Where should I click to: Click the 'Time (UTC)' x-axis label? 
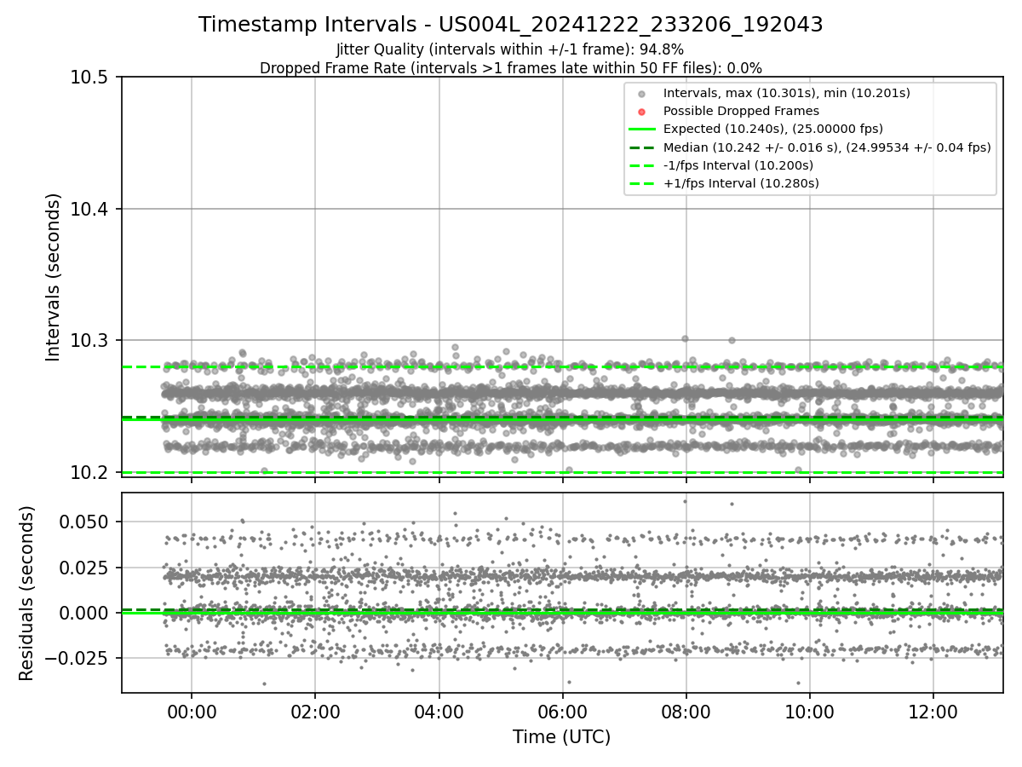562,737
